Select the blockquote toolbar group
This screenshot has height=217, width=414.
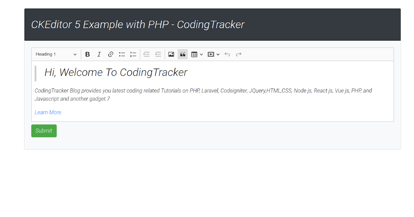tap(183, 54)
